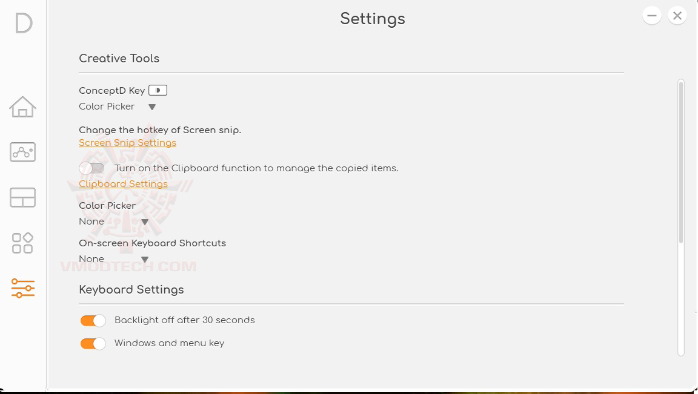Open the Home page from sidebar
Screen dimensions: 698x394
point(22,107)
